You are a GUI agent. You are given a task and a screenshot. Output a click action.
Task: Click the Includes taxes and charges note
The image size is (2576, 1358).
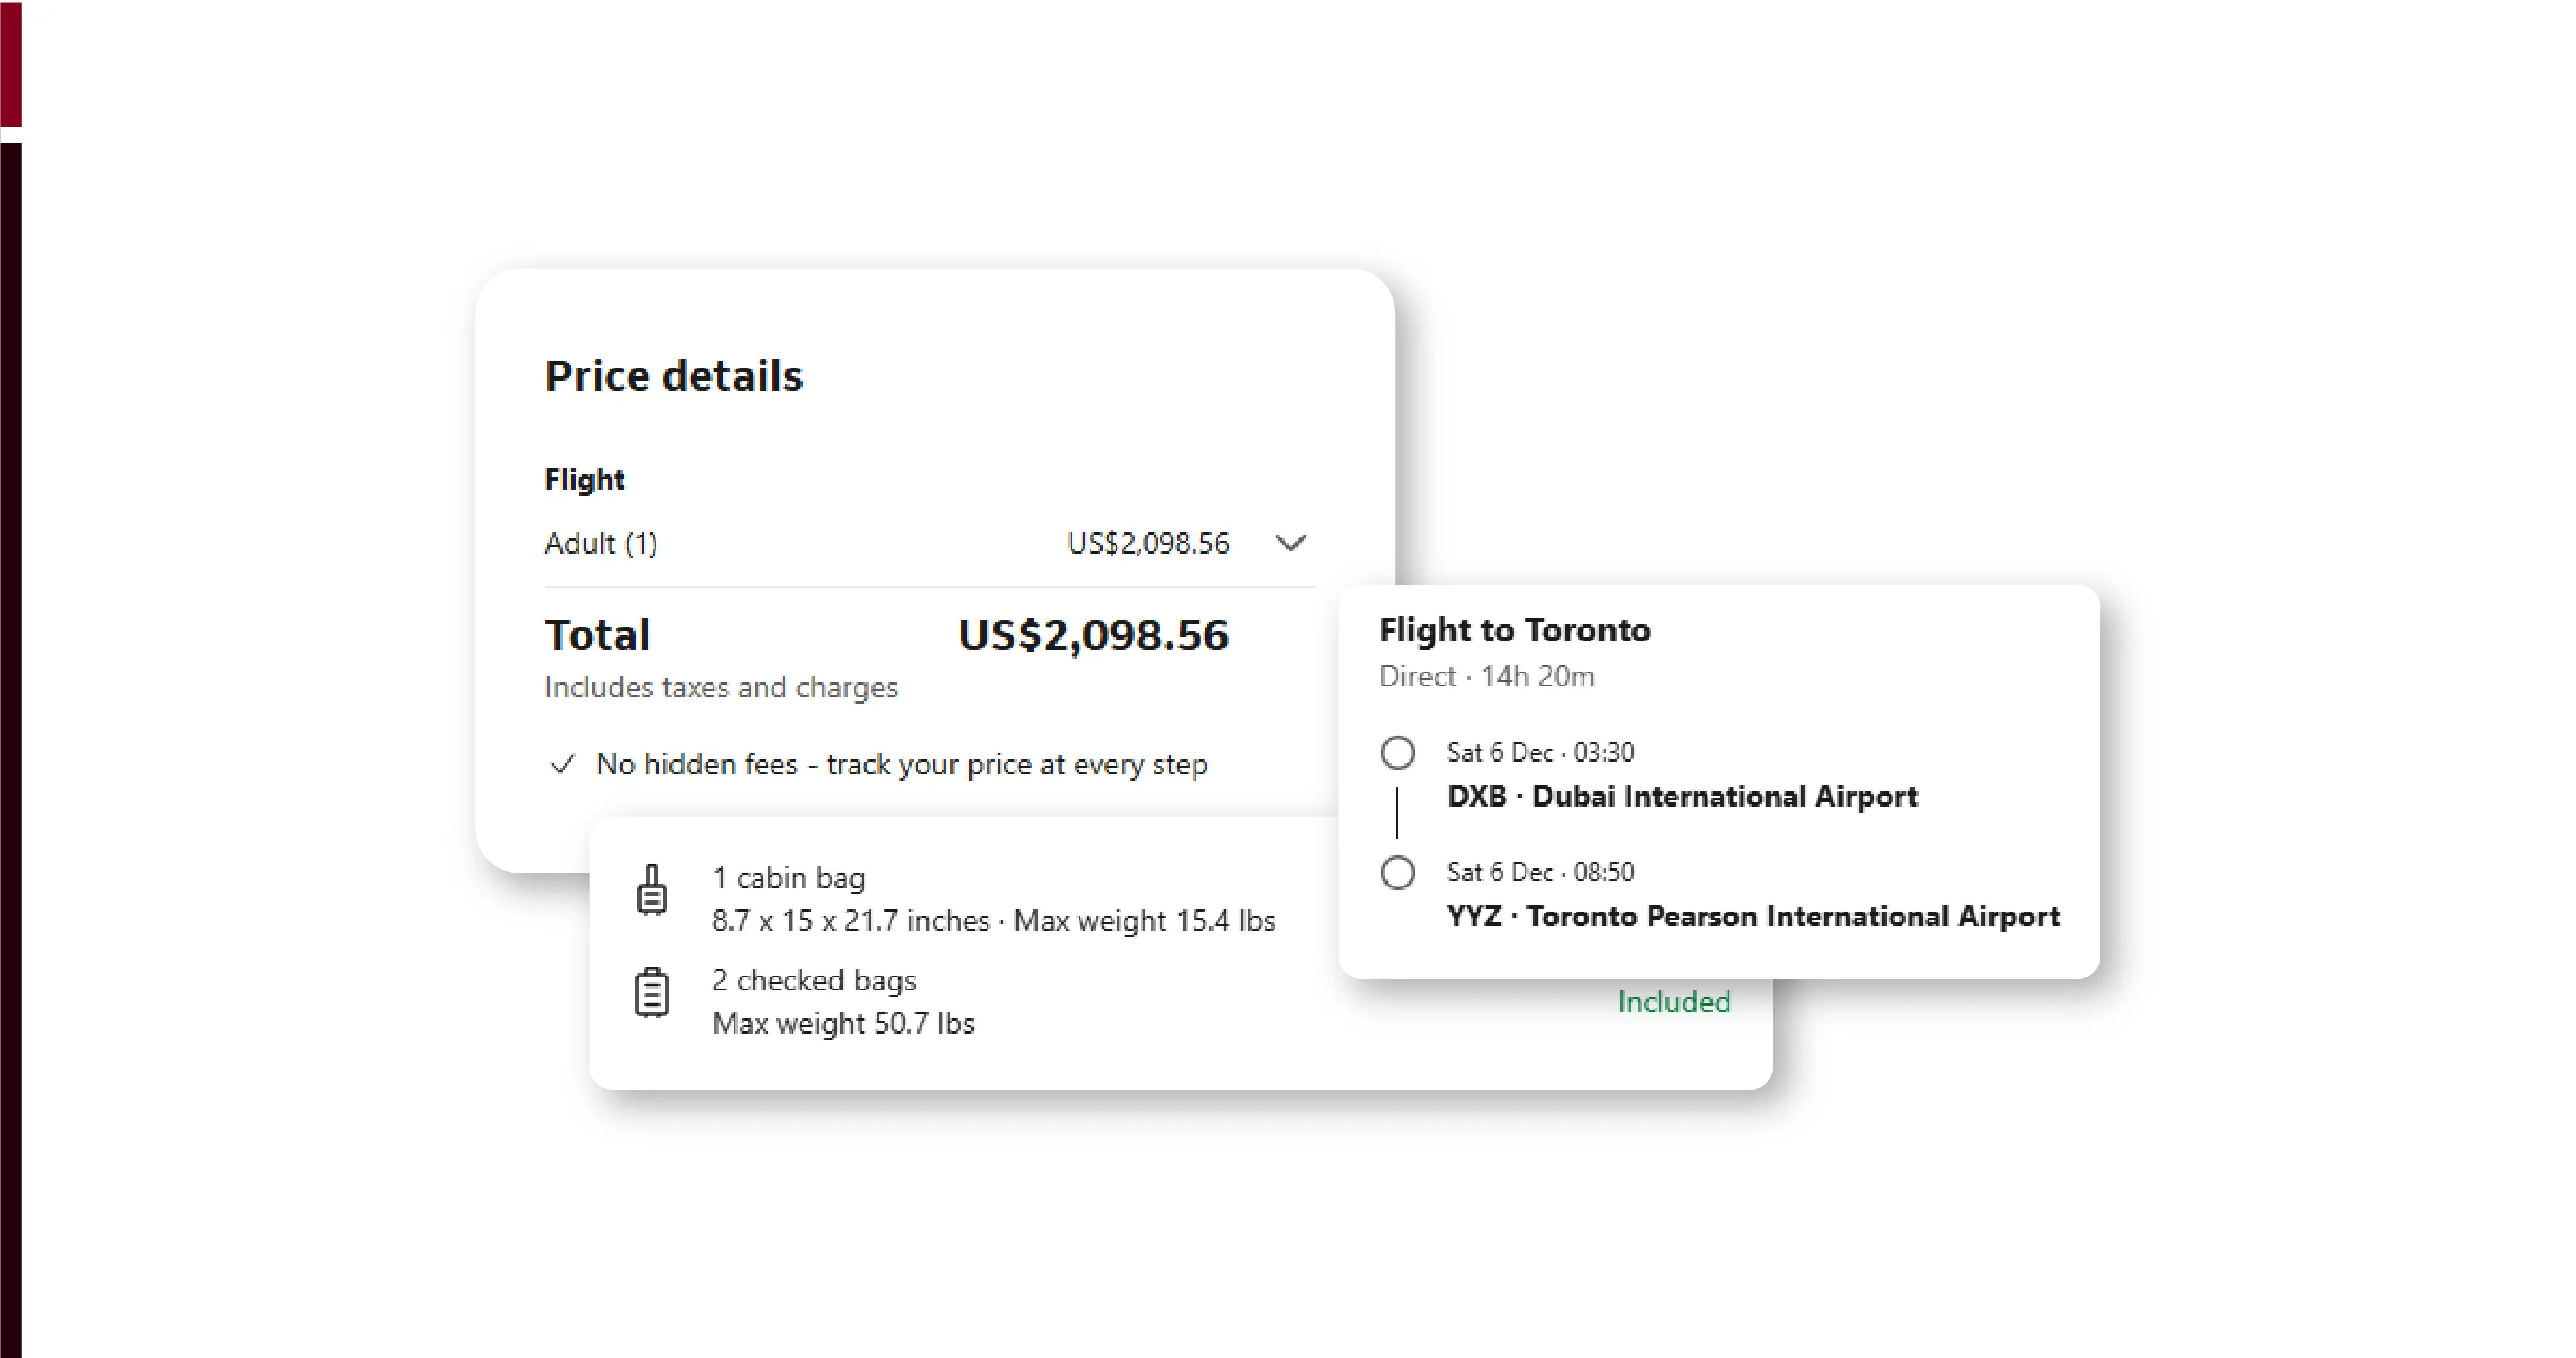tap(721, 688)
